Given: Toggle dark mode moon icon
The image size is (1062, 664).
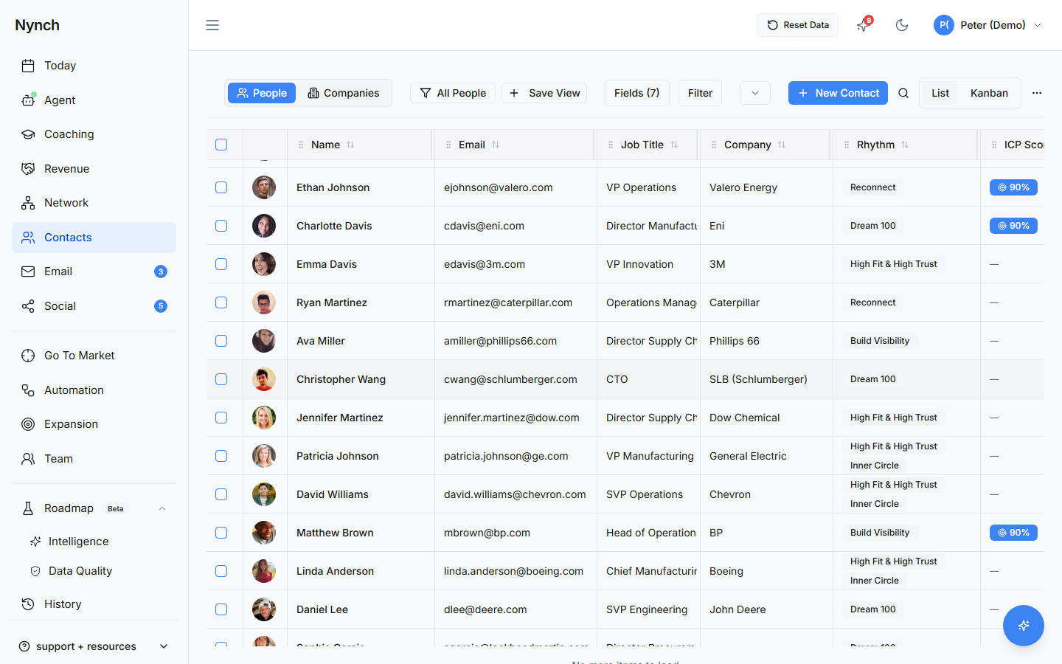Looking at the screenshot, I should tap(901, 25).
